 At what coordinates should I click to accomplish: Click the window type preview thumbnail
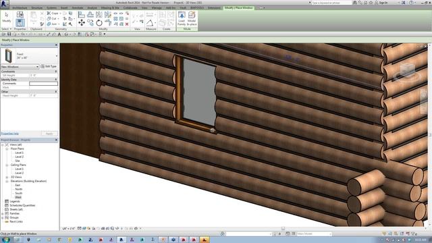point(9,56)
